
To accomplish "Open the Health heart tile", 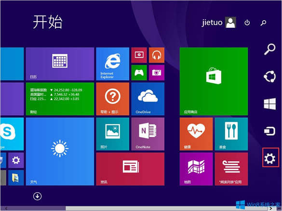I will coord(196,134).
